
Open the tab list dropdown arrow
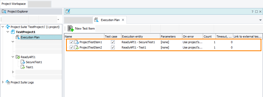[x=261, y=20]
